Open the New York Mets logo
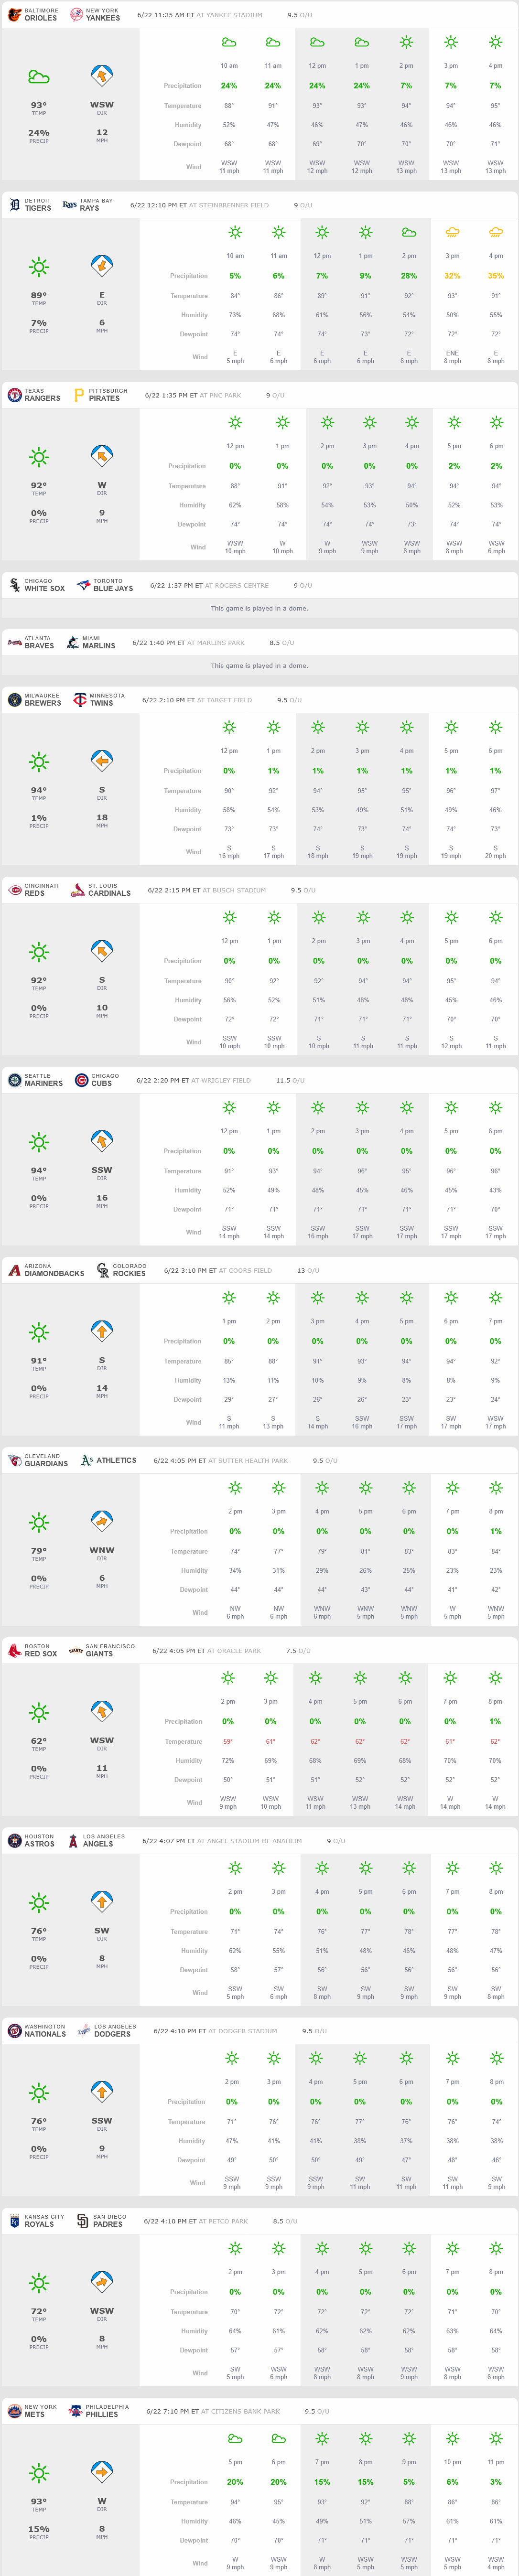The width and height of the screenshot is (519, 2576). pos(14,2410)
